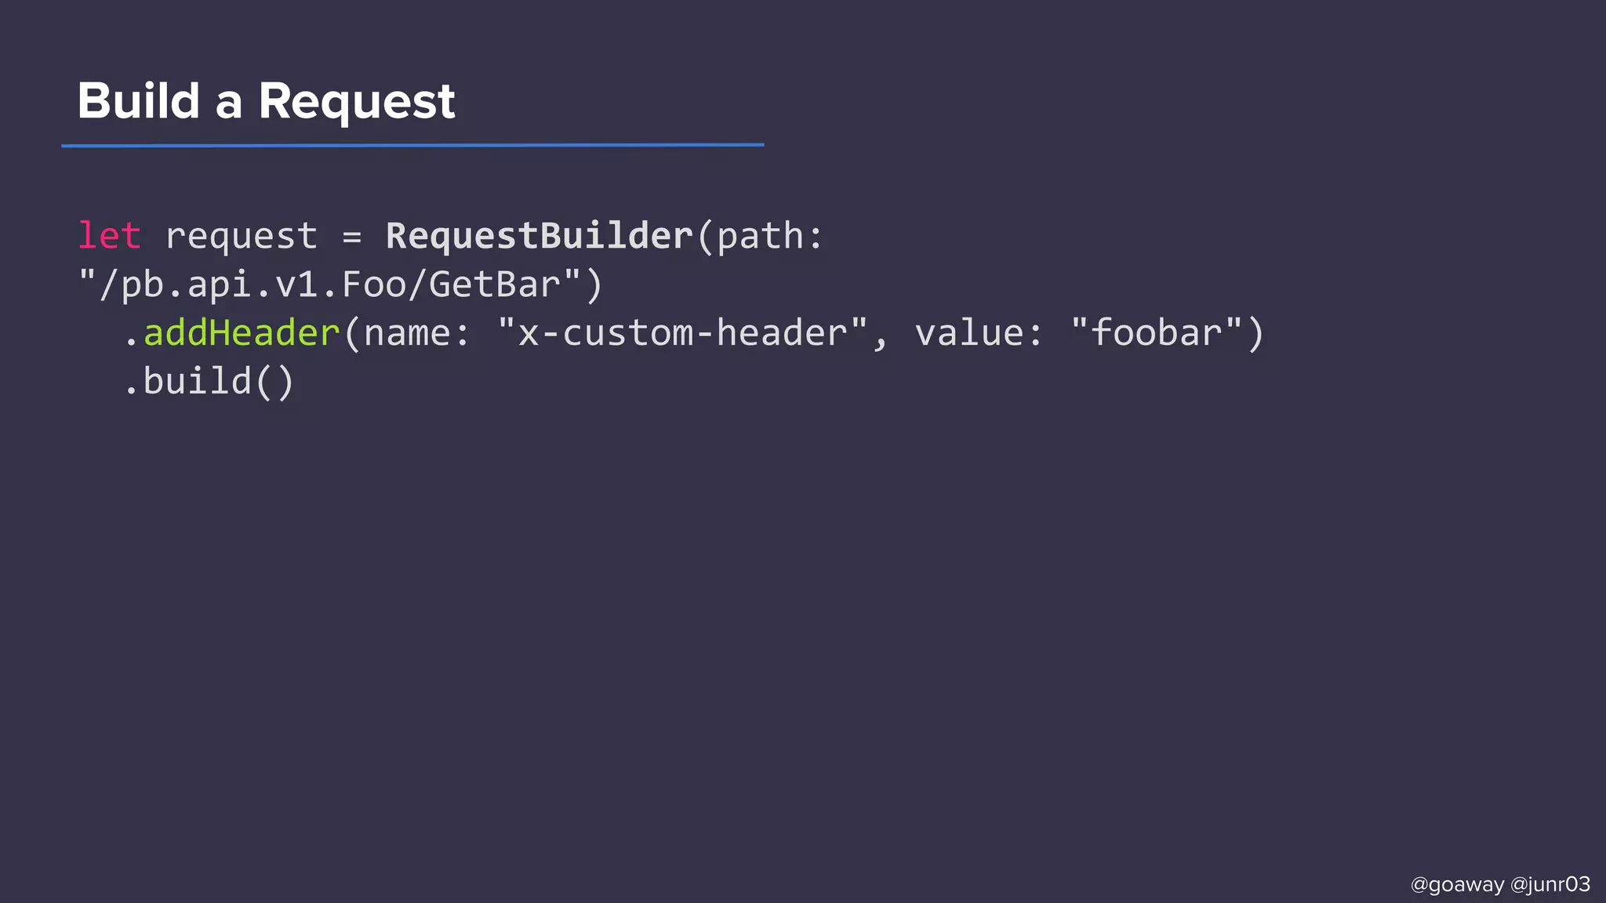
Task: Click the opening parenthesis after RequestBuilder
Action: (705, 237)
